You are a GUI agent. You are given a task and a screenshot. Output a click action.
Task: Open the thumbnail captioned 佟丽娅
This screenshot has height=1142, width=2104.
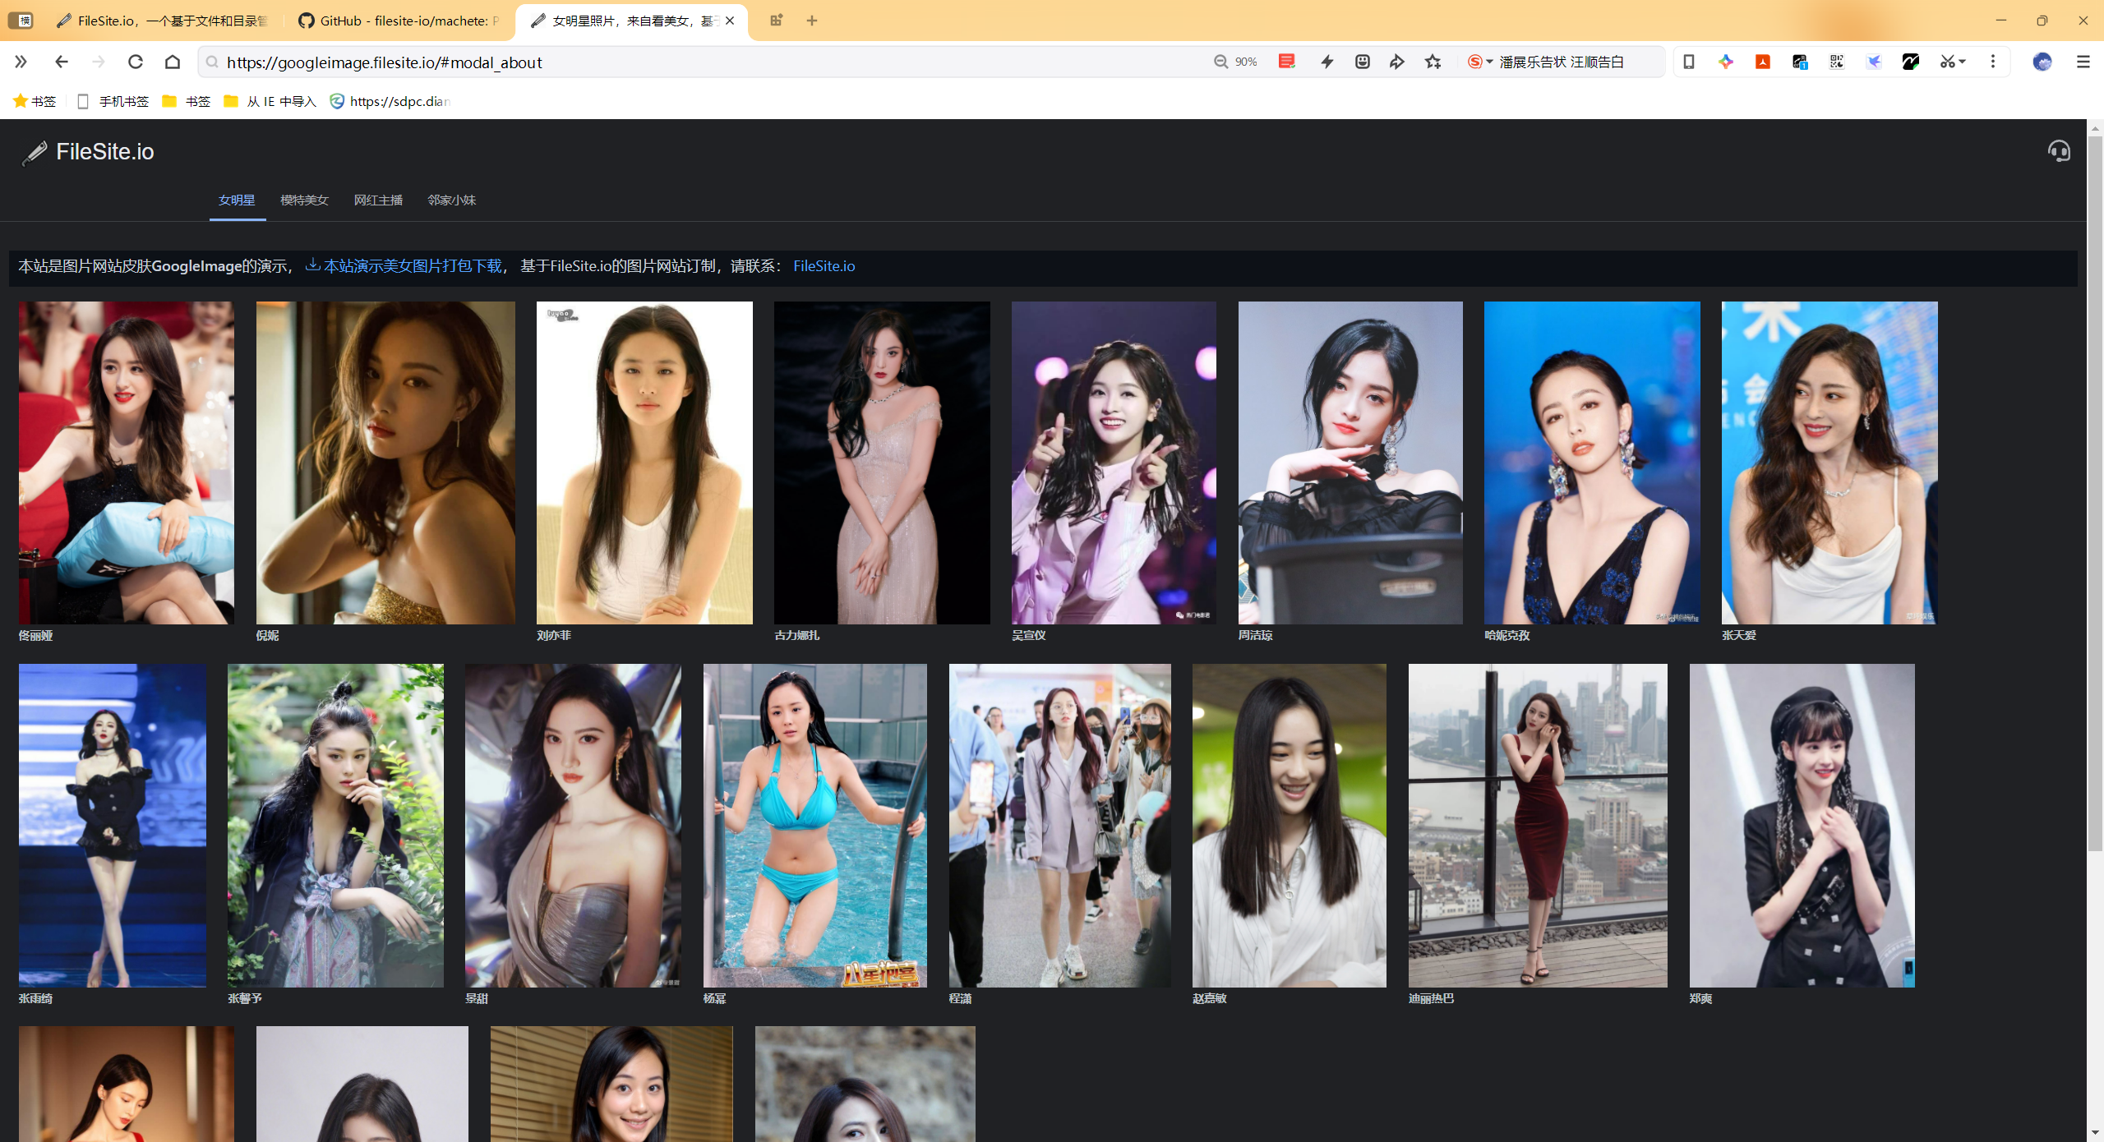tap(127, 463)
